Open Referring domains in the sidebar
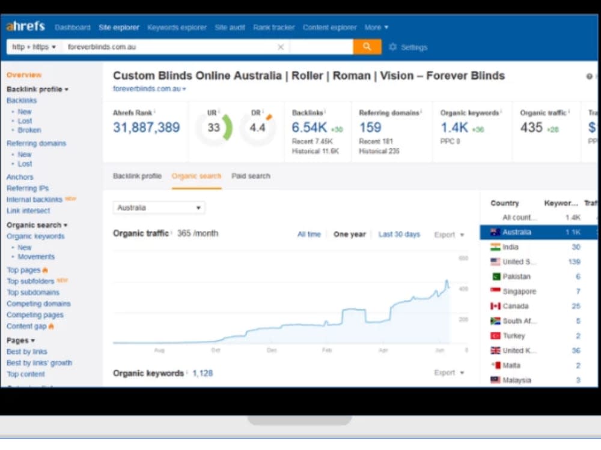 pos(36,143)
